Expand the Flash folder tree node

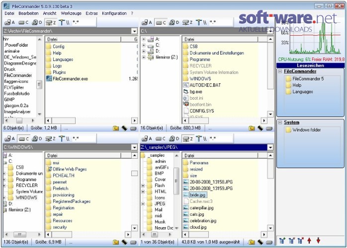(143, 186)
